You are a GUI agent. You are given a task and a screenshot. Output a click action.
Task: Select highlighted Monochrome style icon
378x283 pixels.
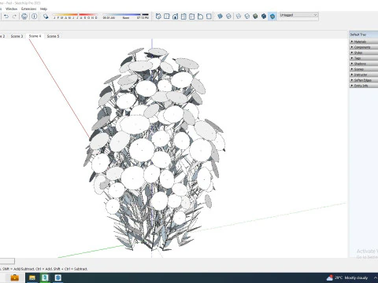(272, 17)
